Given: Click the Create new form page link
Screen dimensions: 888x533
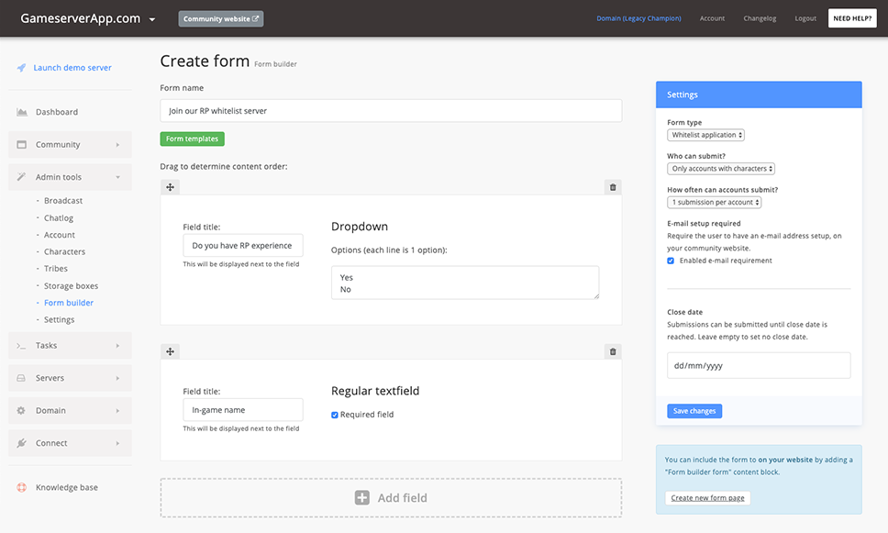Looking at the screenshot, I should point(707,498).
